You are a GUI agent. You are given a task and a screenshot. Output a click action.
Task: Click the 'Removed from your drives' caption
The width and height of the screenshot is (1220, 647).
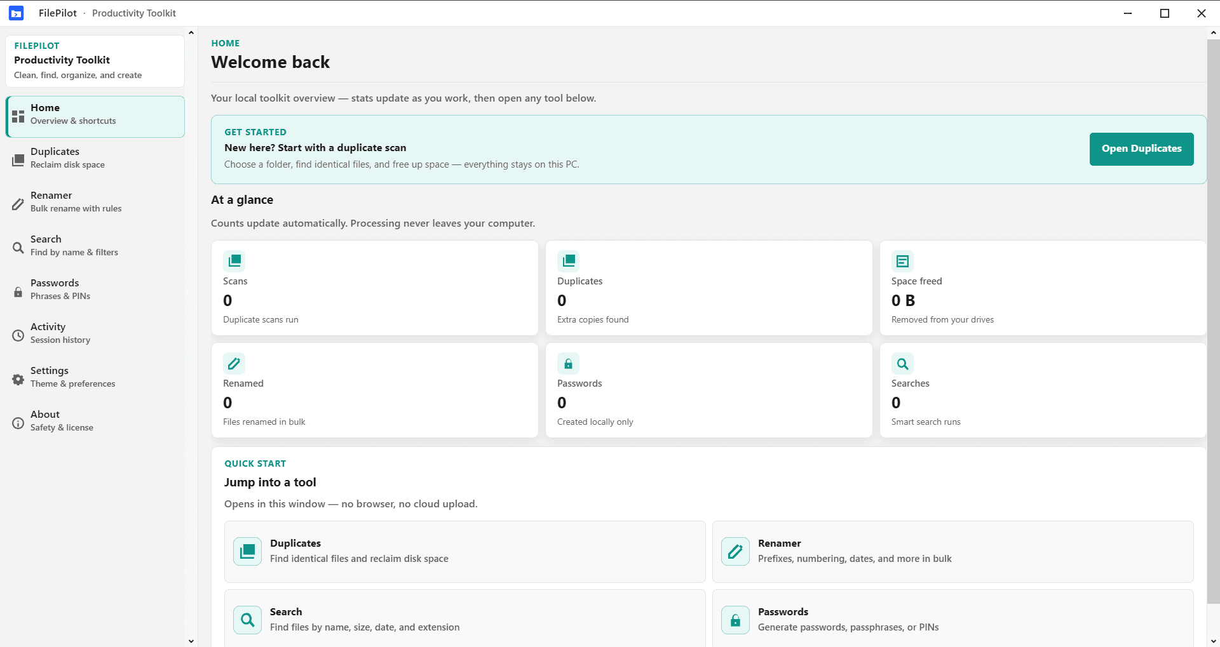942,319
